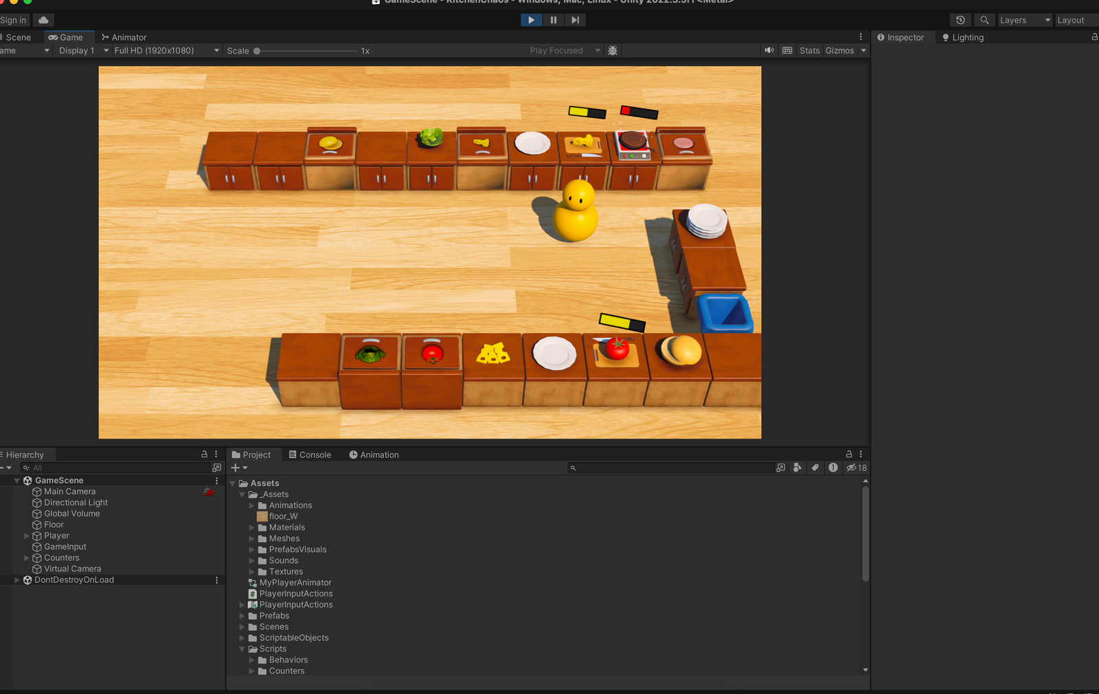This screenshot has width=1099, height=694.
Task: Collapse the Scripts folder
Action: click(242, 649)
